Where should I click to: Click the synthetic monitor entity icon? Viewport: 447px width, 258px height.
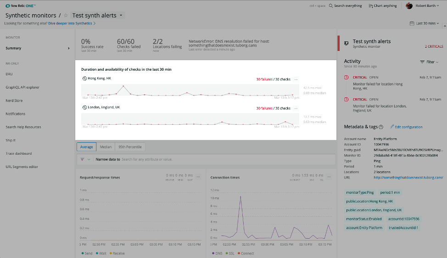(346, 43)
